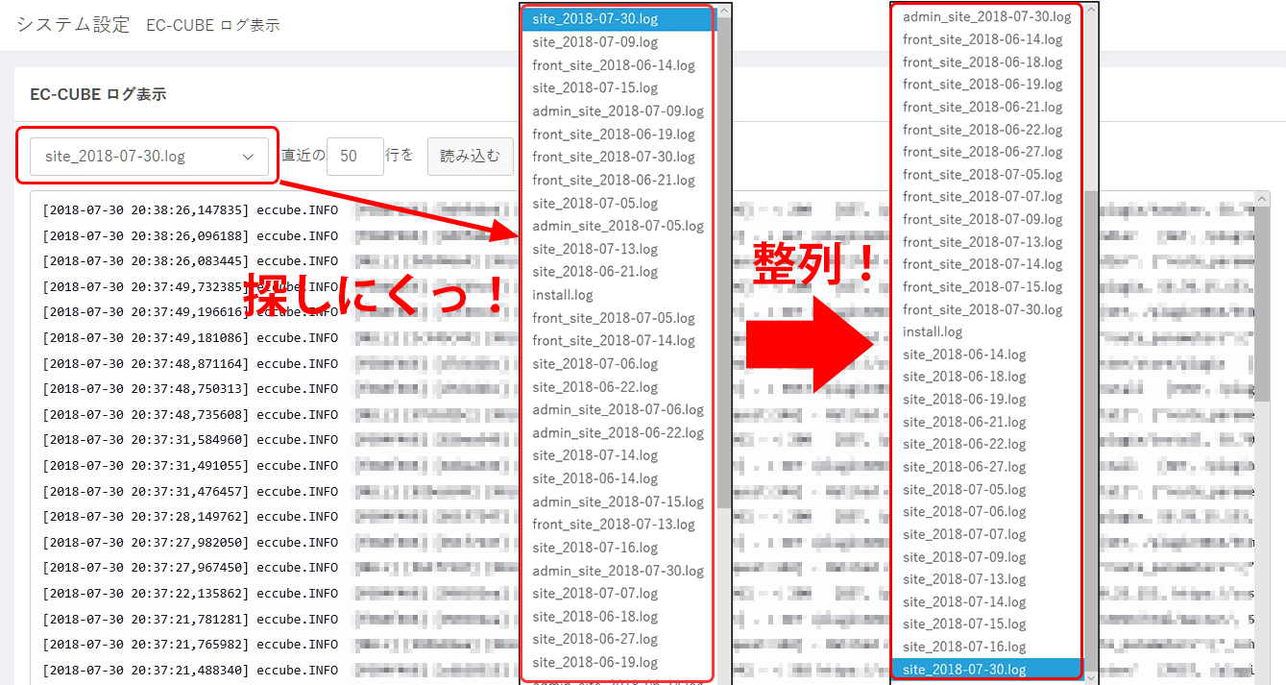Screen dimensions: 1286x685
Task: Select admin_site_2018-07-30.log in the sorted list
Action: pos(987,16)
